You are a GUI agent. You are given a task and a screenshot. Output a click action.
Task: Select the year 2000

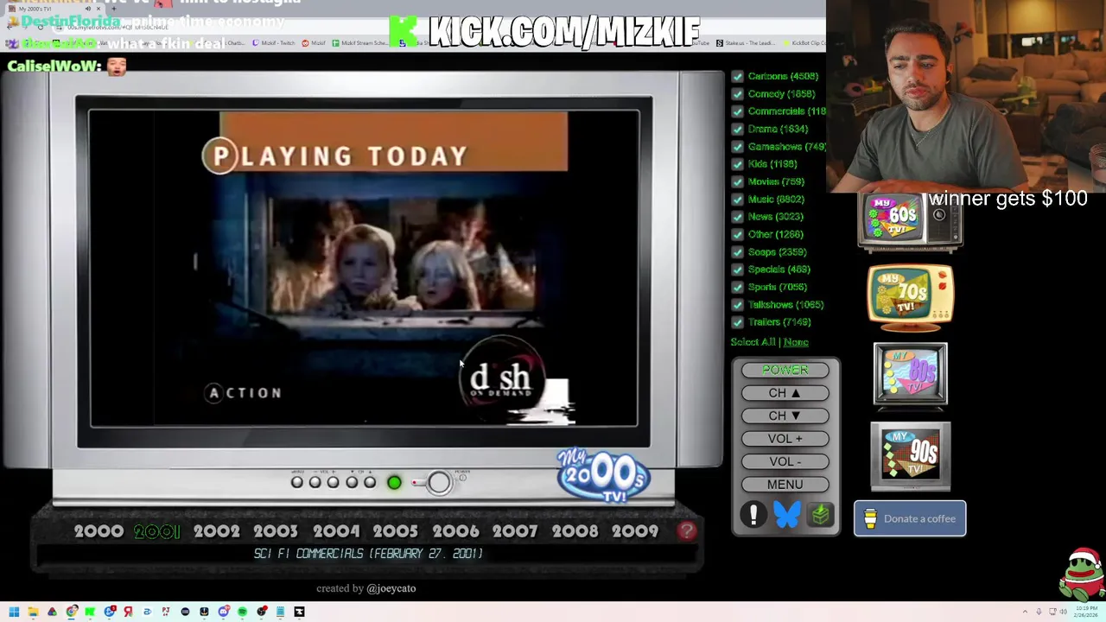[x=99, y=531]
